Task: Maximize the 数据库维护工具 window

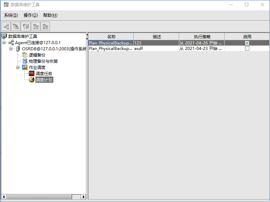Action: point(247,5)
